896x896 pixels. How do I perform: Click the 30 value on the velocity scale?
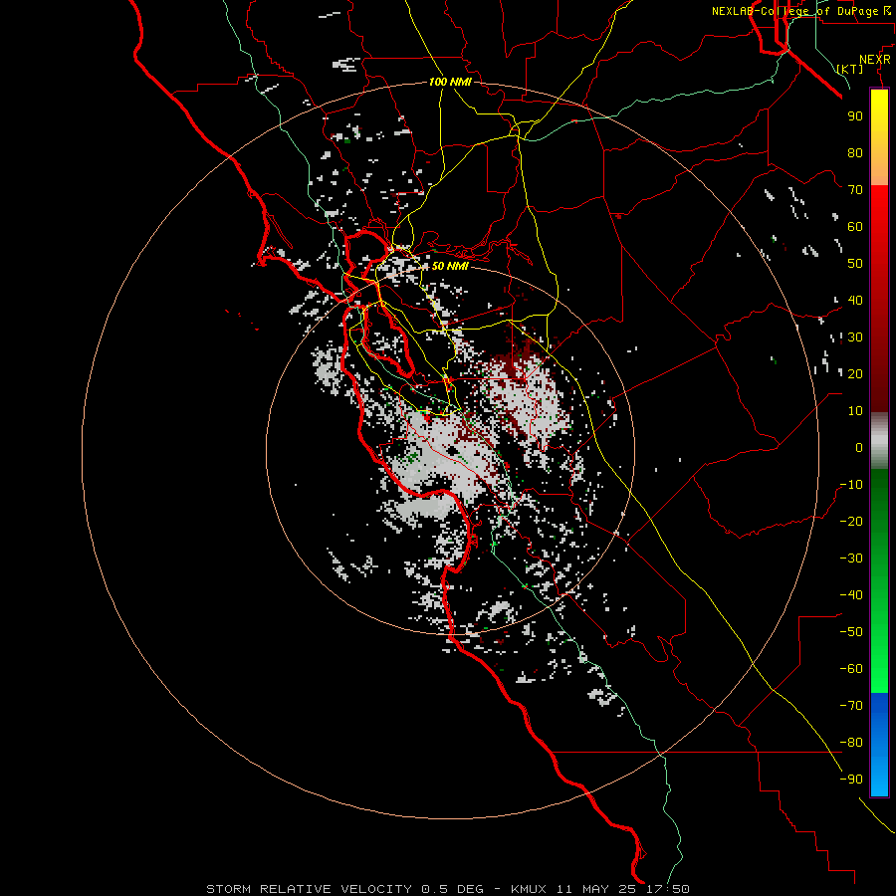855,337
